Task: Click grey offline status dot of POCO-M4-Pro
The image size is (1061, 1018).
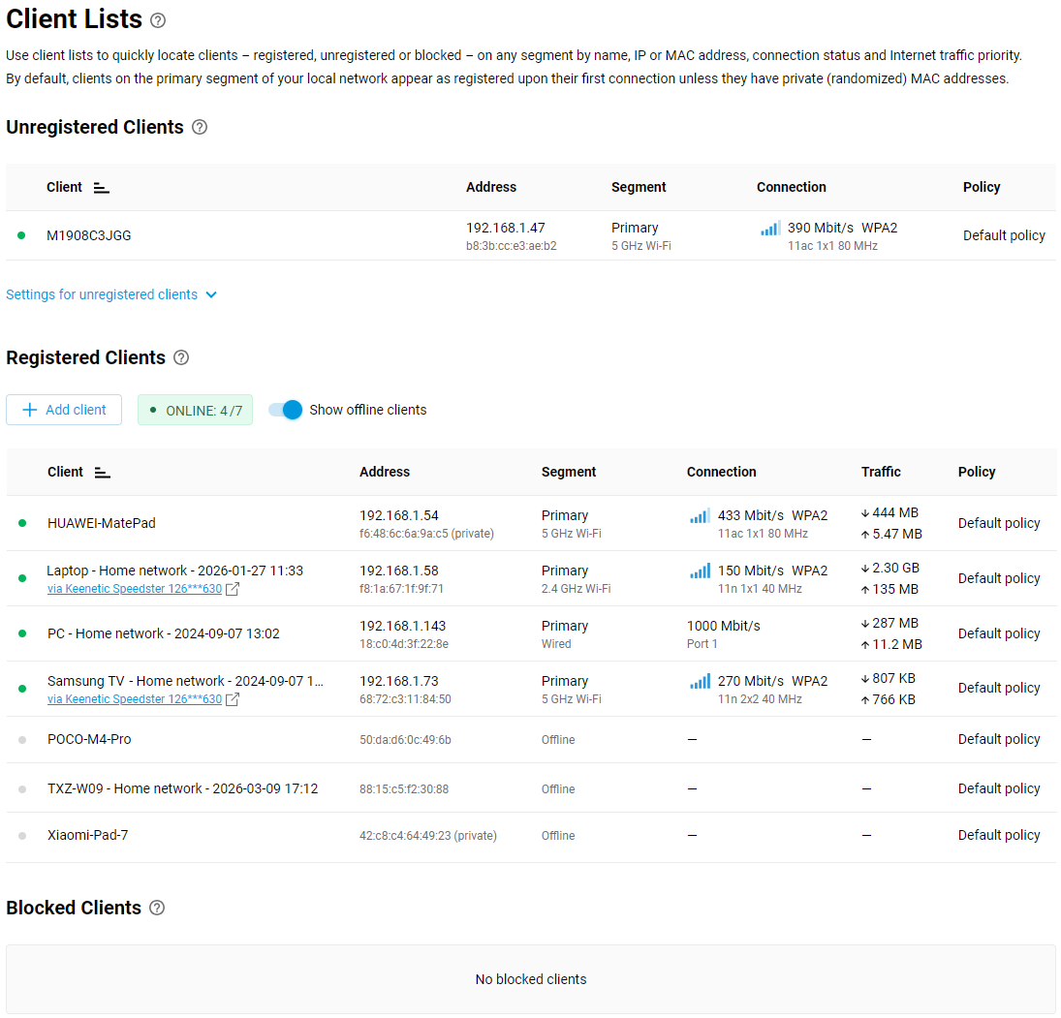Action: pos(22,740)
